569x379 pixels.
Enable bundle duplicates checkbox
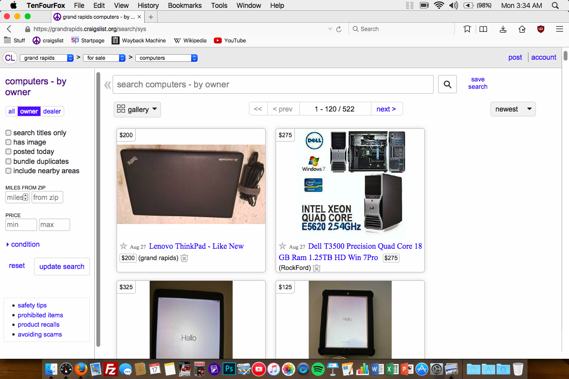click(8, 161)
